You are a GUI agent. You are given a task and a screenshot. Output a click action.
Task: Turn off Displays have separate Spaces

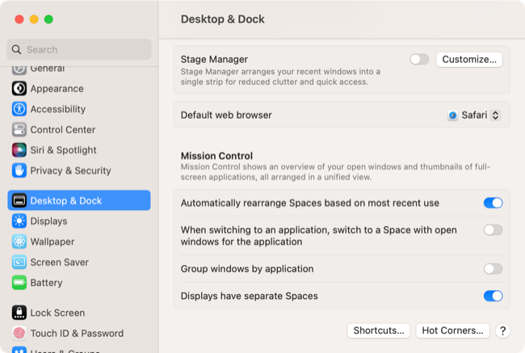coord(493,296)
